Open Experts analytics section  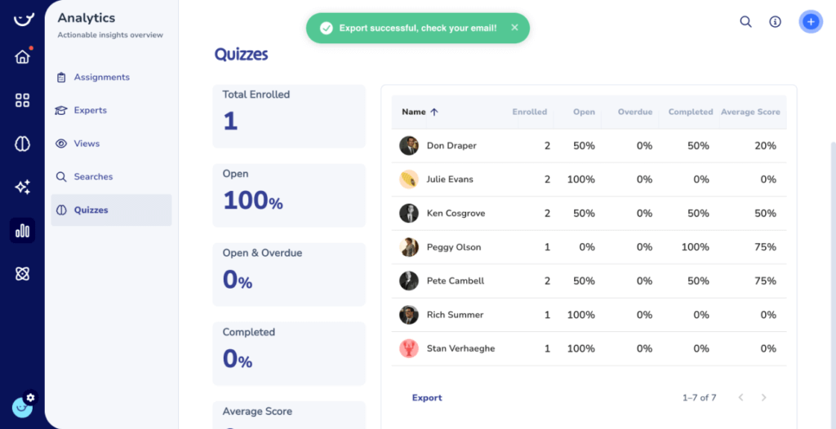[x=90, y=110]
